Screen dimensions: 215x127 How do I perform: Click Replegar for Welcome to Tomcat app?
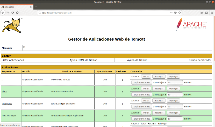pos(173,77)
